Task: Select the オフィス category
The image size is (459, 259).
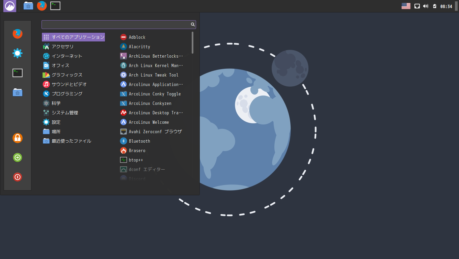Action: click(x=73, y=65)
